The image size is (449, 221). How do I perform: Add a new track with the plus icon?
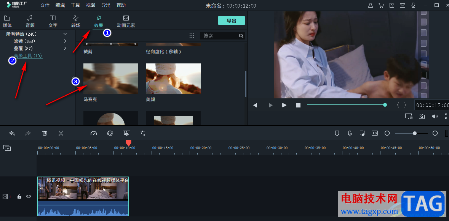[7, 148]
